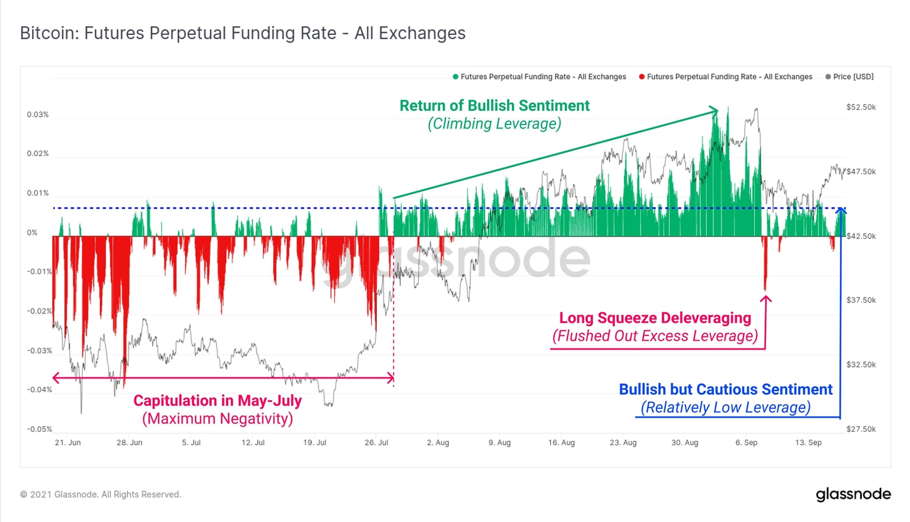Click the gray Price legend dot
This screenshot has width=910, height=522.
coord(828,76)
